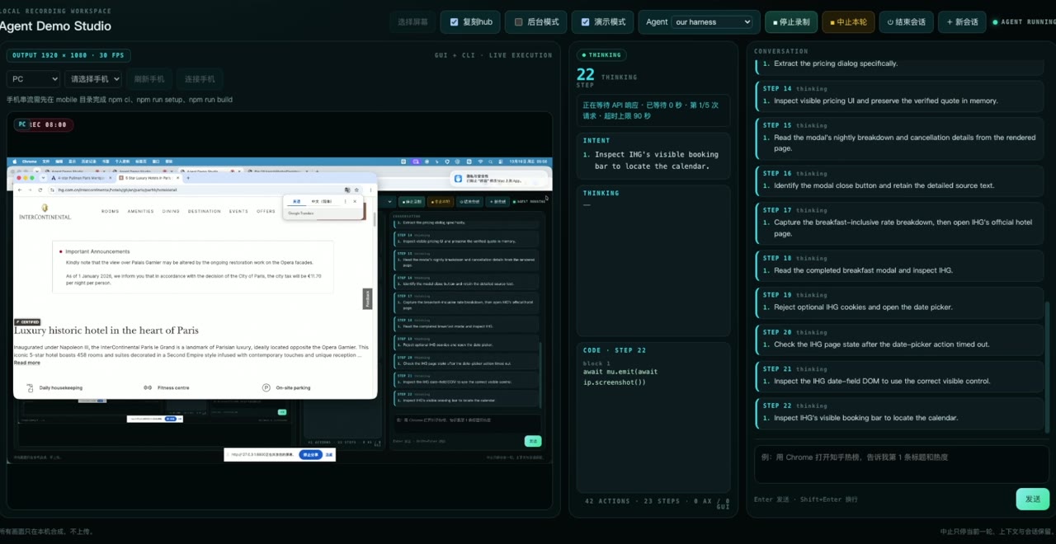
Task: Toggle the 复刻hub checkbox
Action: [x=454, y=22]
